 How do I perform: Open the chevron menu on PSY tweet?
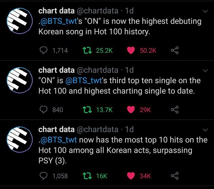point(205,130)
